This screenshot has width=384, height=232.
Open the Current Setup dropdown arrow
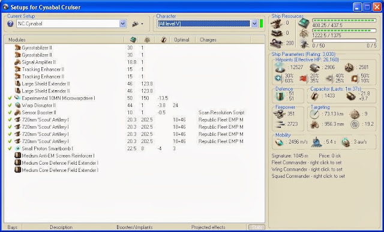122,23
